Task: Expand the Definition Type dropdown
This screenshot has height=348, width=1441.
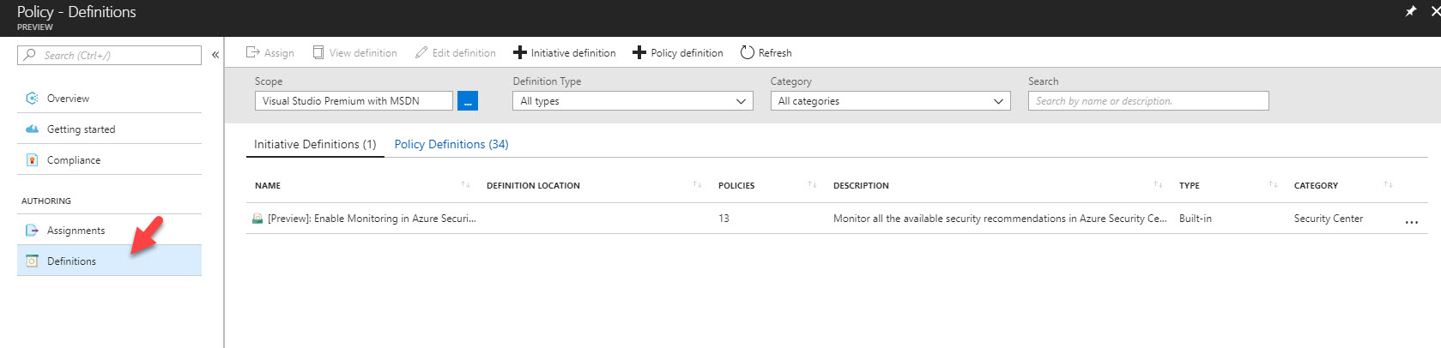Action: [633, 101]
